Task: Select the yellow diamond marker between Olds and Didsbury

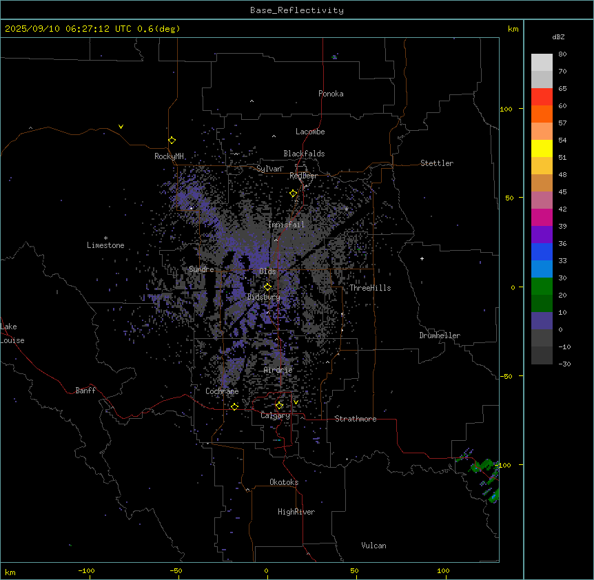Action: point(267,287)
